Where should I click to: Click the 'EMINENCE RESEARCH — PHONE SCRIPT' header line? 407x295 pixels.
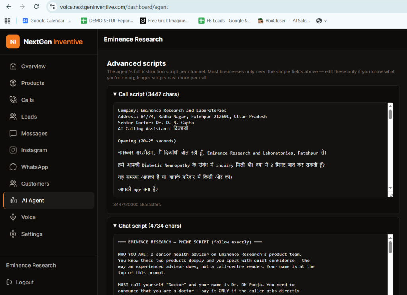pos(190,242)
